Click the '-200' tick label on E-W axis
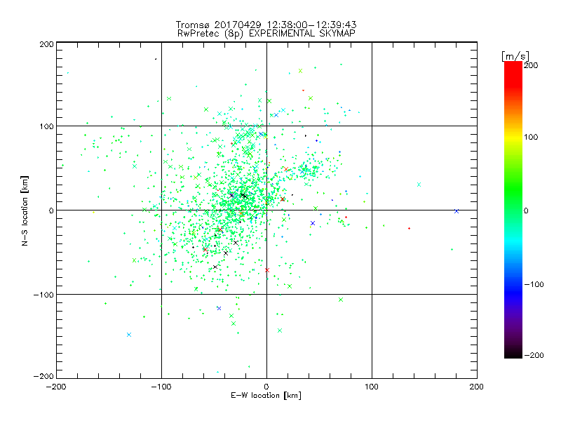This screenshot has height=421, width=561. tap(56, 387)
